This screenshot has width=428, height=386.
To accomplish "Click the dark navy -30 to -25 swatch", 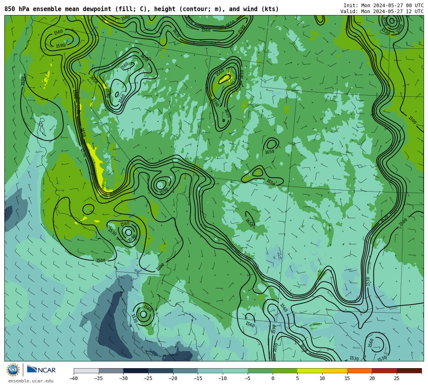I will [136, 371].
